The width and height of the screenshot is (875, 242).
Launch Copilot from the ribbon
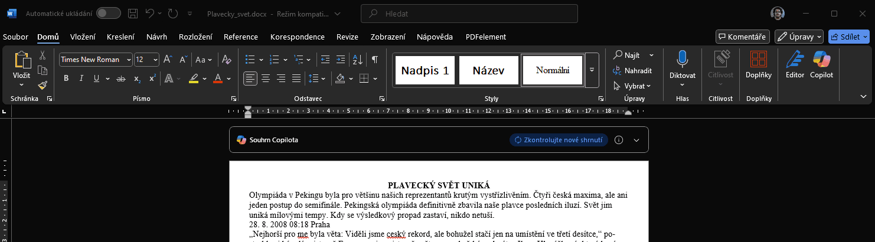coord(821,65)
